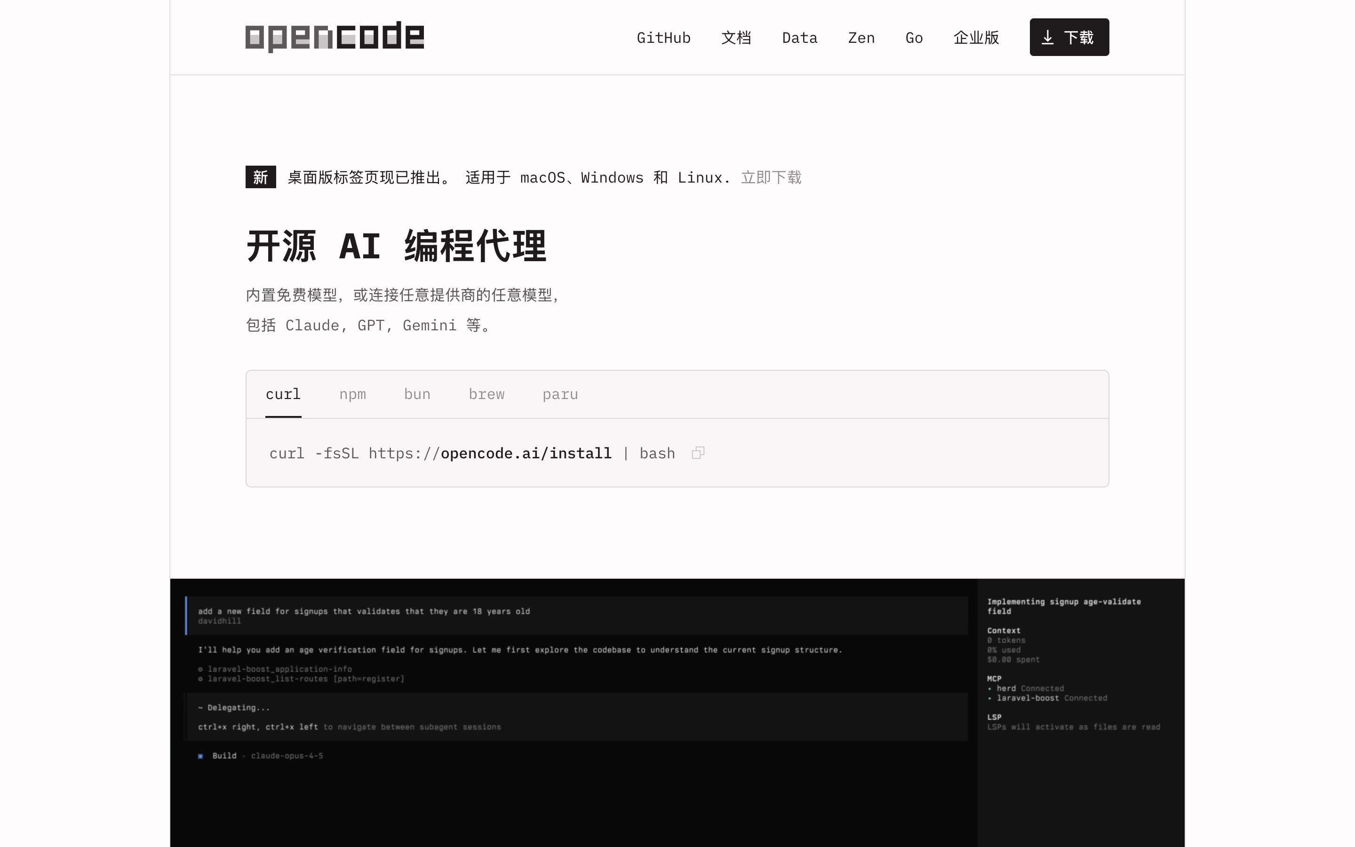Click the 'Implementing signup age-validate field' title
Image resolution: width=1355 pixels, height=847 pixels.
point(1064,606)
